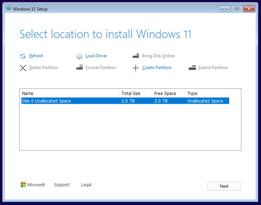
Task: Sort by the Type column header
Action: point(207,94)
